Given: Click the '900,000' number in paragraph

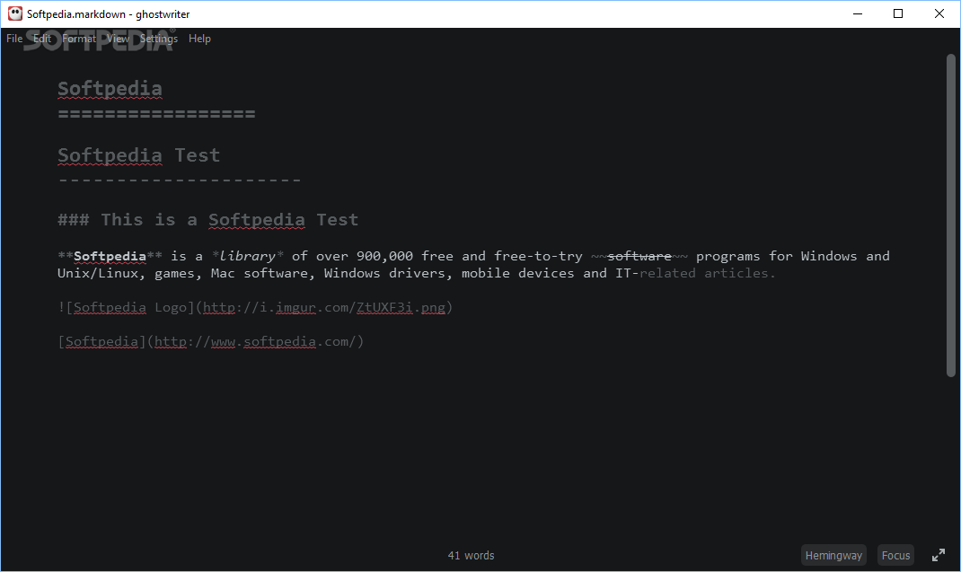Looking at the screenshot, I should (385, 256).
